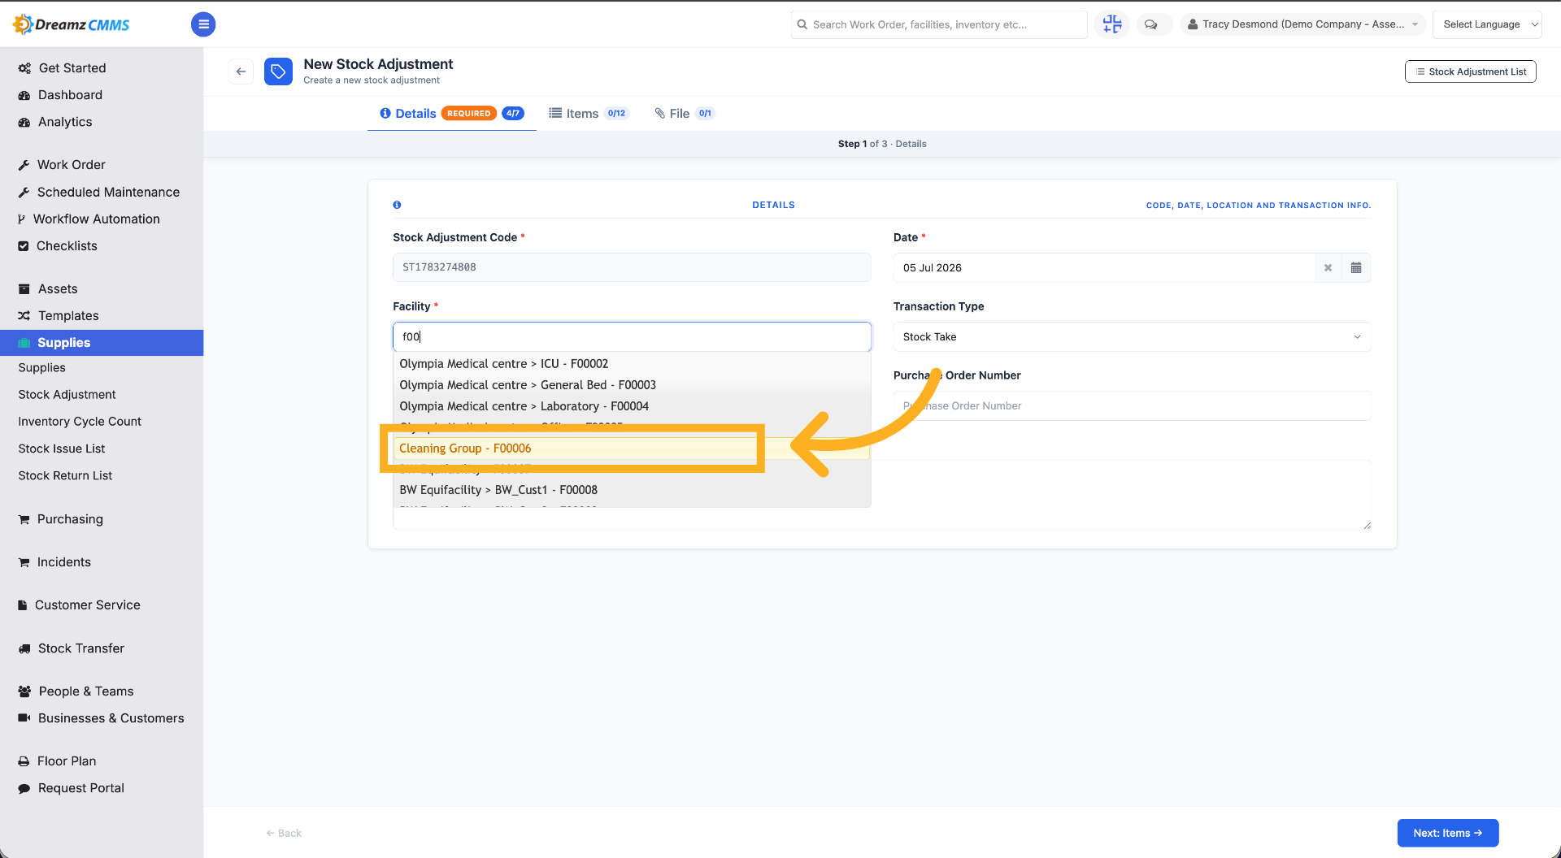Screen dimensions: 1561x858
Task: Select Cleaning Group - F00006 option
Action: [632, 448]
